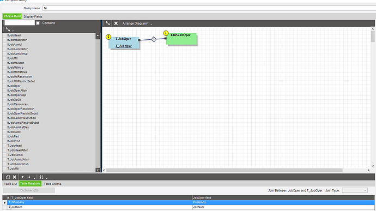The width and height of the screenshot is (376, 211).
Task: Click the Dictionary(0) button
Action: point(29,190)
